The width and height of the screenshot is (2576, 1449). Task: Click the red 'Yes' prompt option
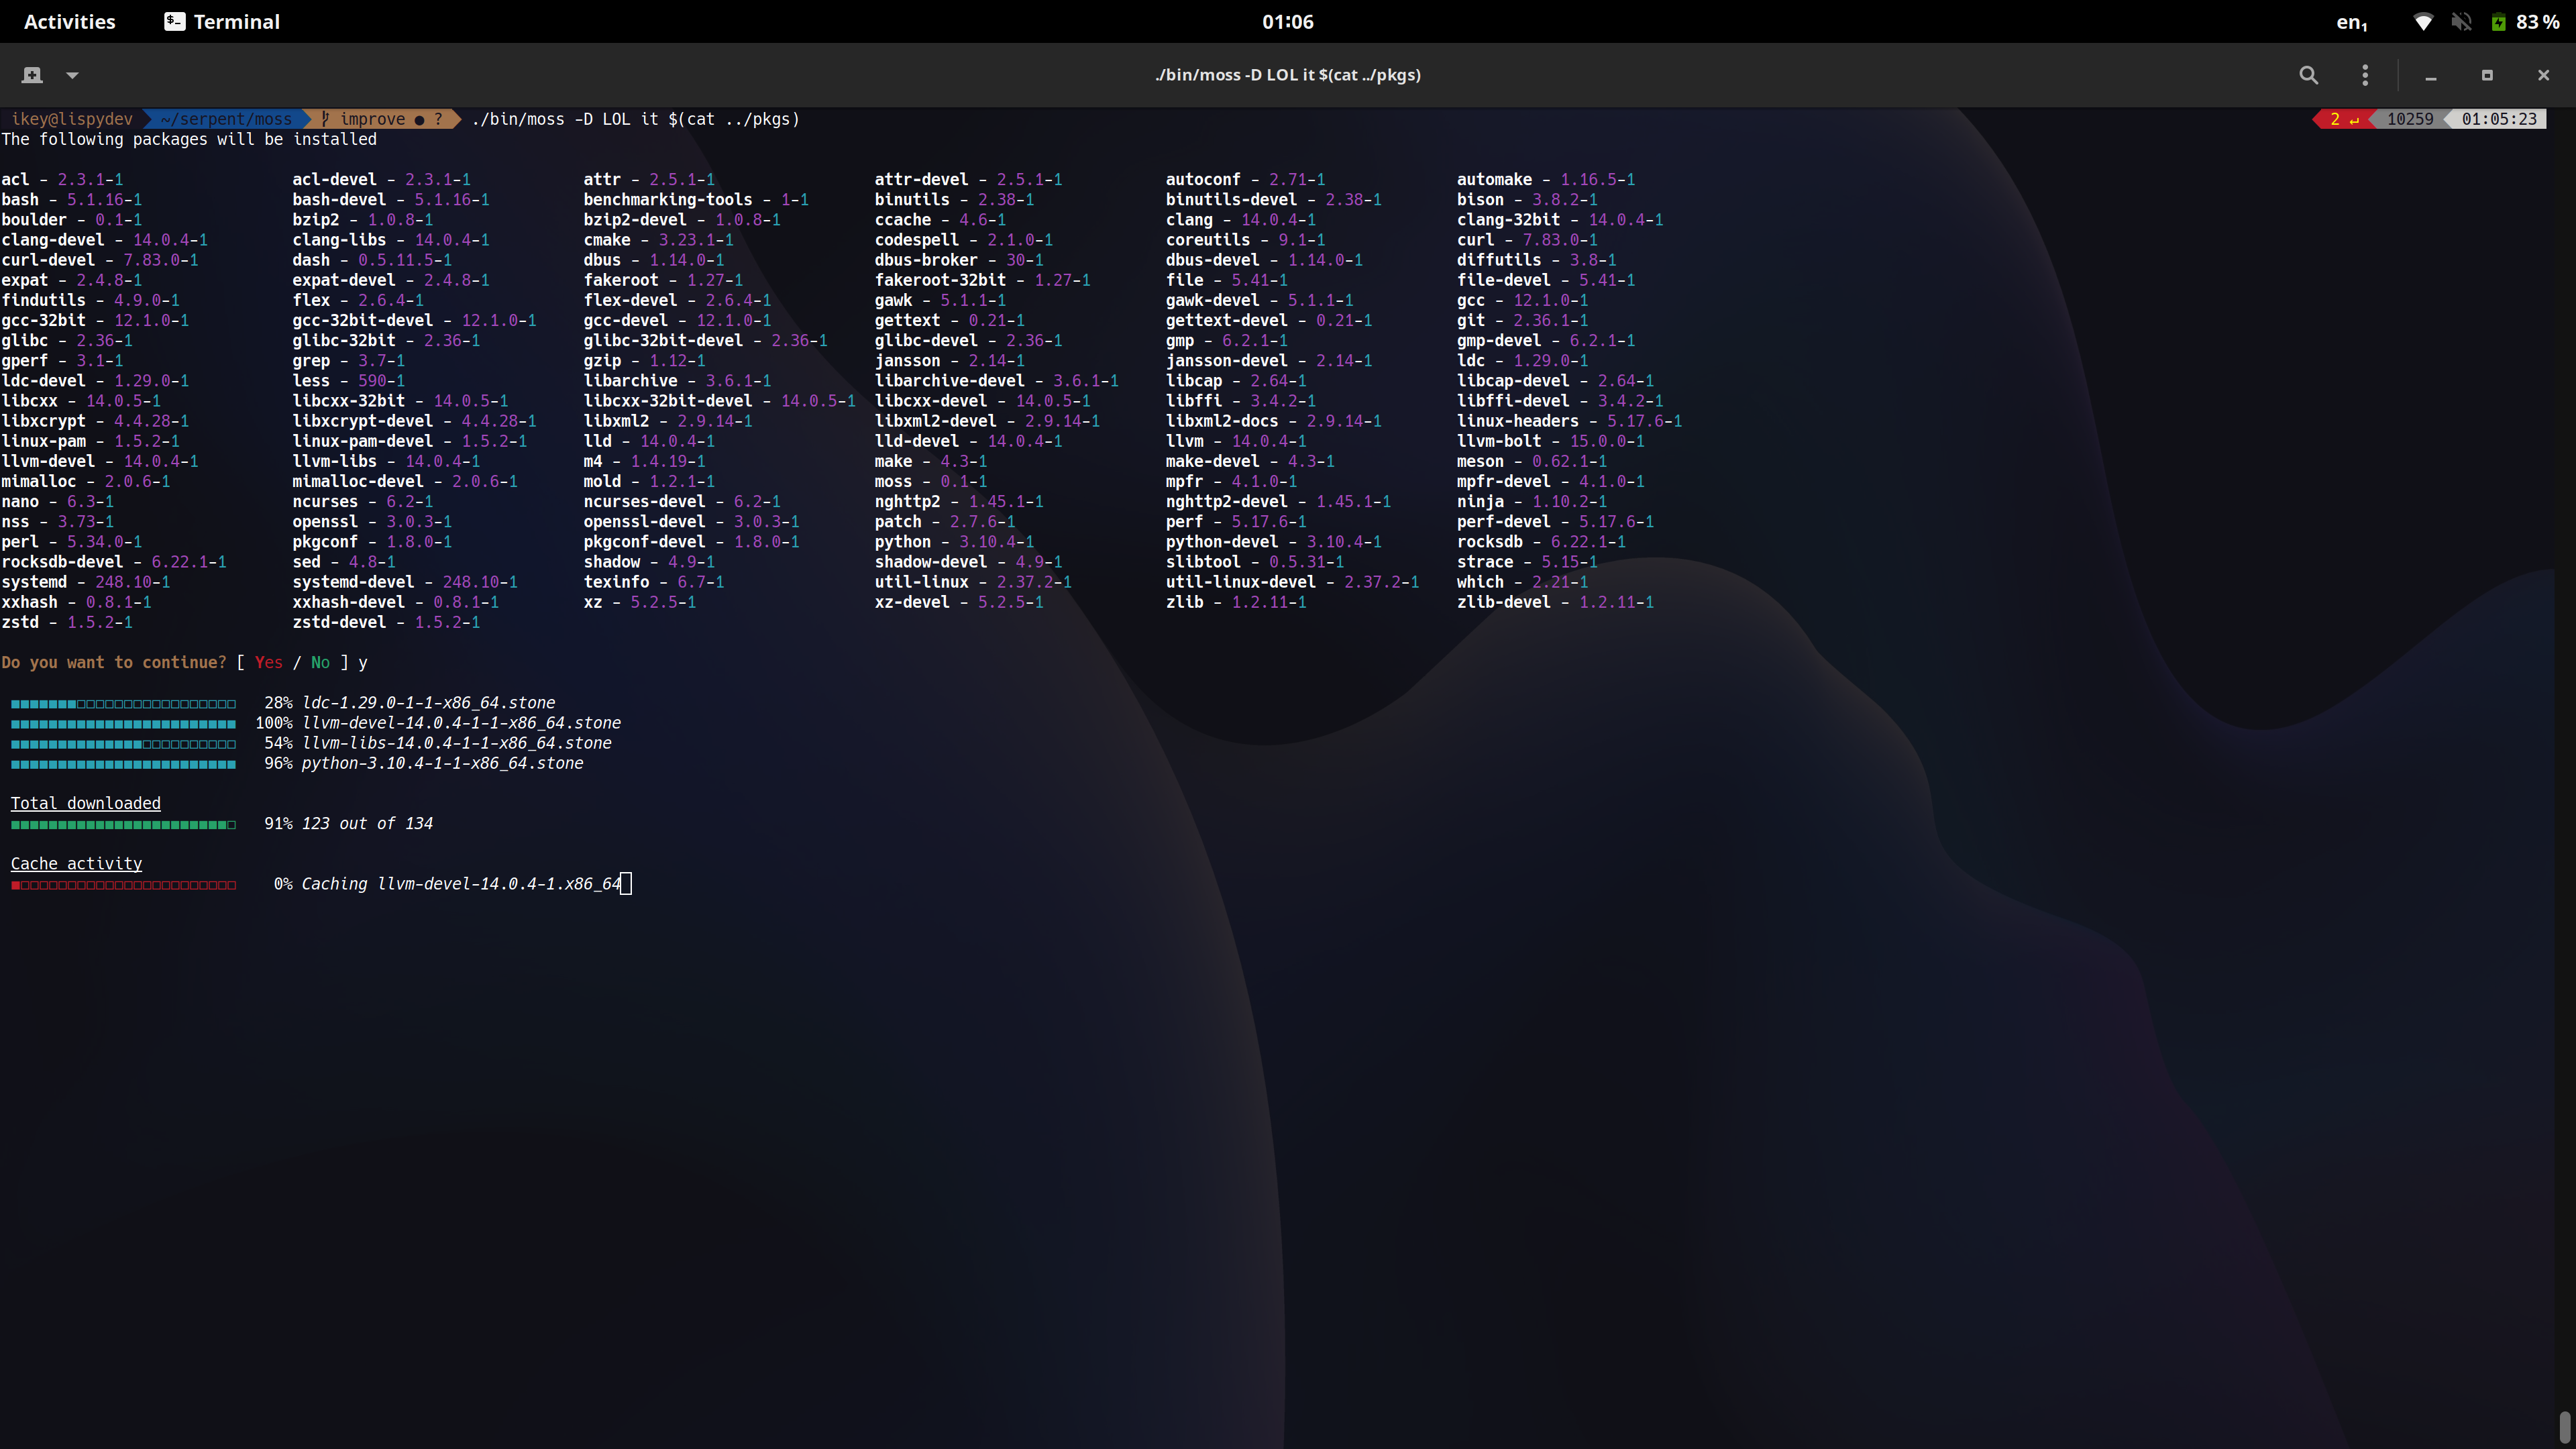[x=268, y=662]
